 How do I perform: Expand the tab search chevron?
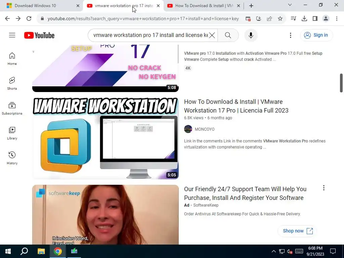(x=290, y=5)
